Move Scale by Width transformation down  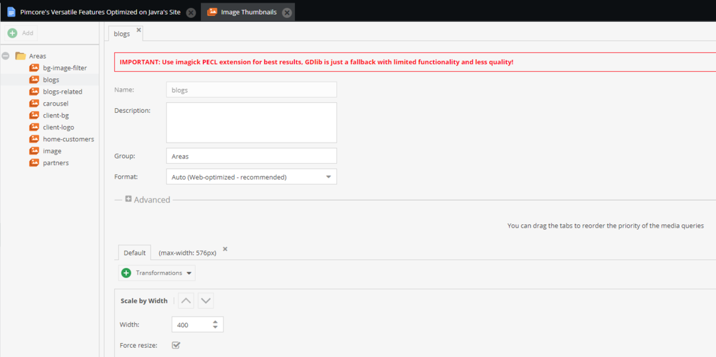206,301
